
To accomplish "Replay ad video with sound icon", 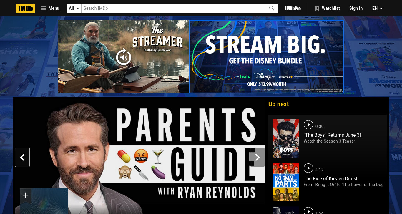I will click(124, 57).
